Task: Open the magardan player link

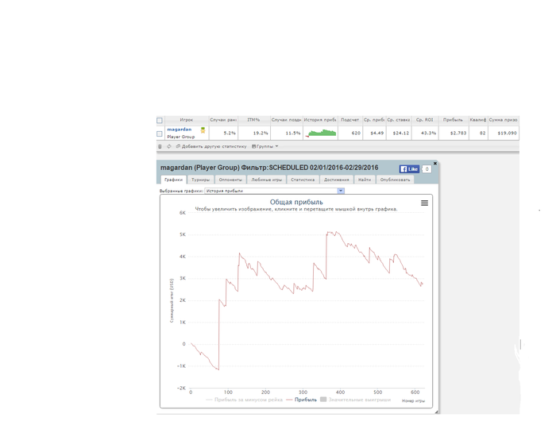Action: pos(179,129)
